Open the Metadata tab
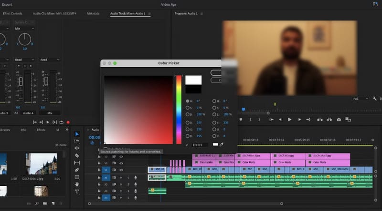This screenshot has width=382, height=211. coord(93,13)
